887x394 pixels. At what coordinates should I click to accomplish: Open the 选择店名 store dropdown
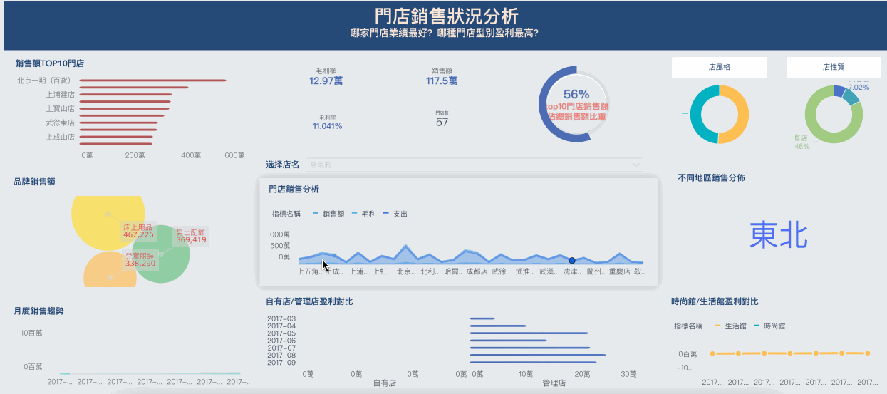pyautogui.click(x=474, y=165)
